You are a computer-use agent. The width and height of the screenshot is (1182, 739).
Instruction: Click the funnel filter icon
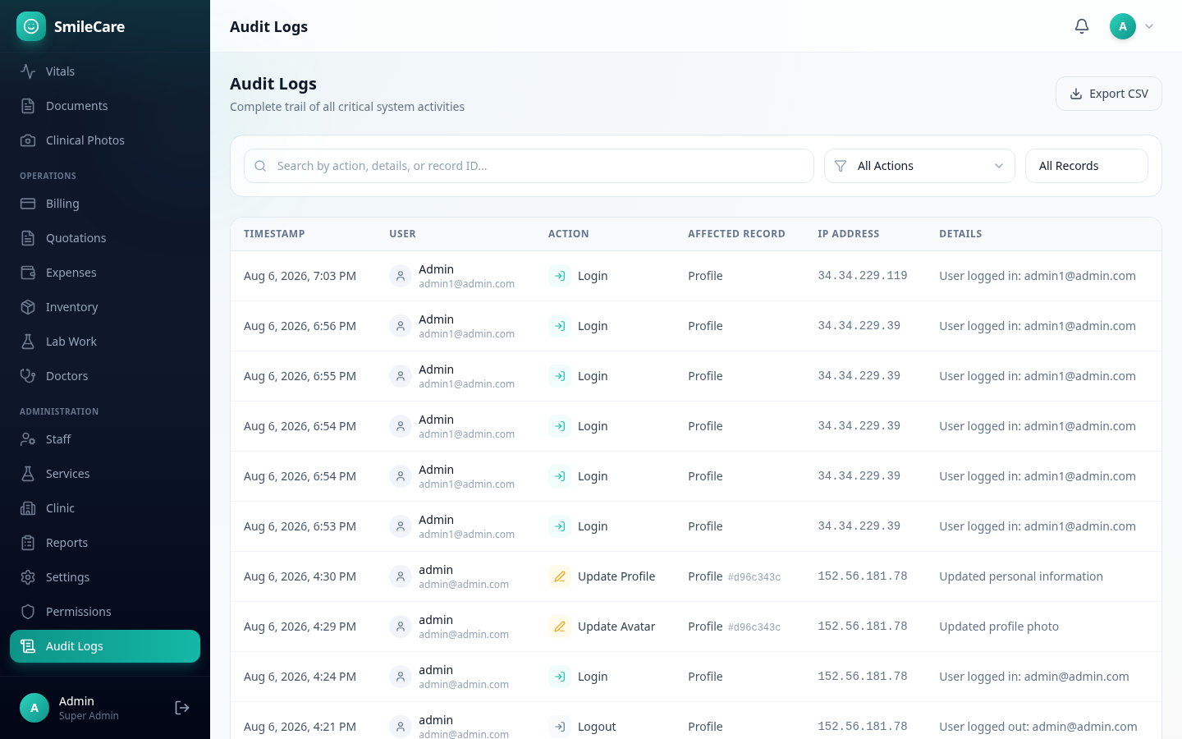coord(841,166)
